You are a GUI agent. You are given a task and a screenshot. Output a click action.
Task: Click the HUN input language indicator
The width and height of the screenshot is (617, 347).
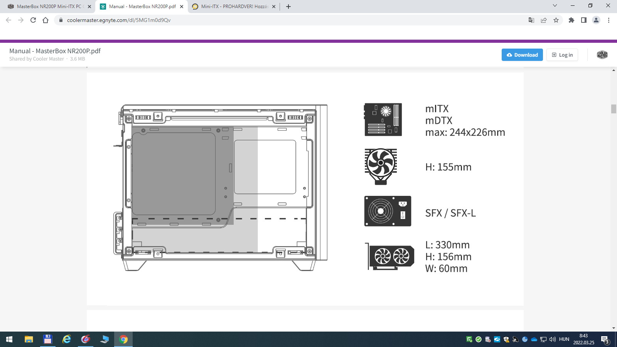pos(564,339)
